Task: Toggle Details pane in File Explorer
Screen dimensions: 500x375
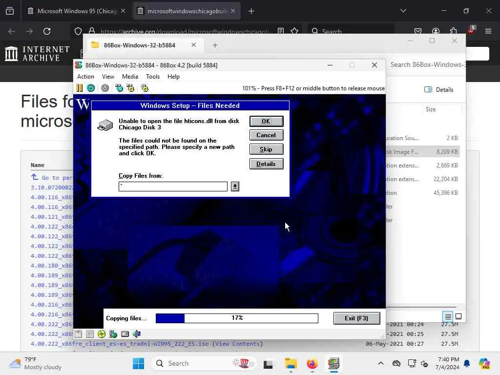Action: click(x=439, y=90)
